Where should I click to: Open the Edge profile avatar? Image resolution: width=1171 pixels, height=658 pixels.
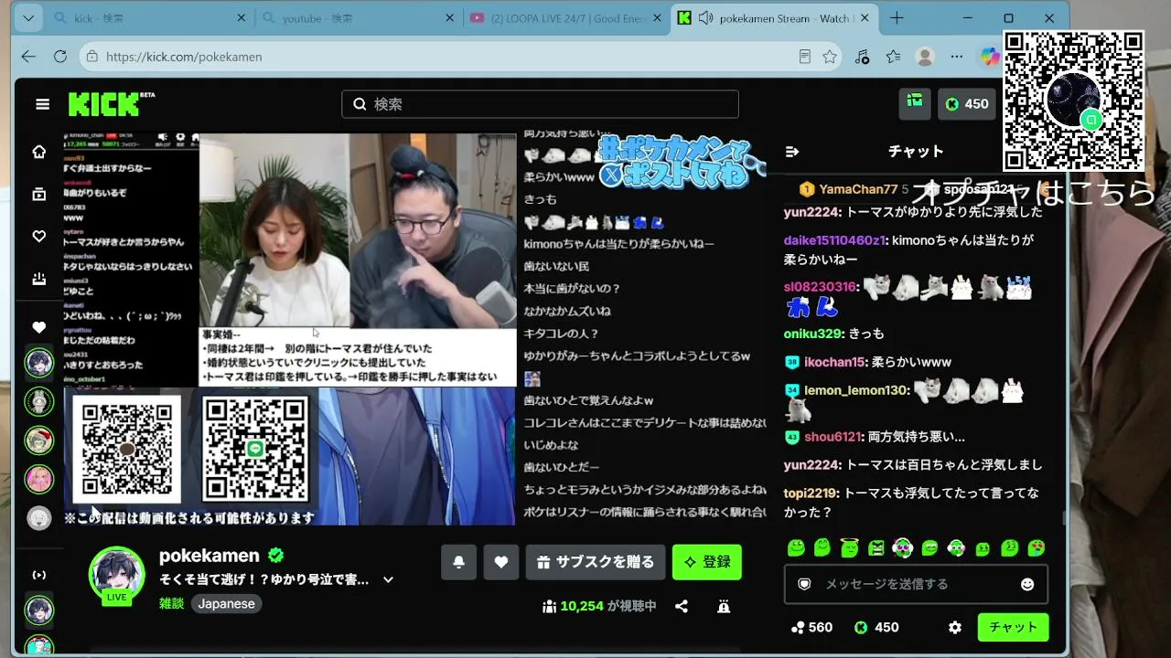click(x=925, y=57)
